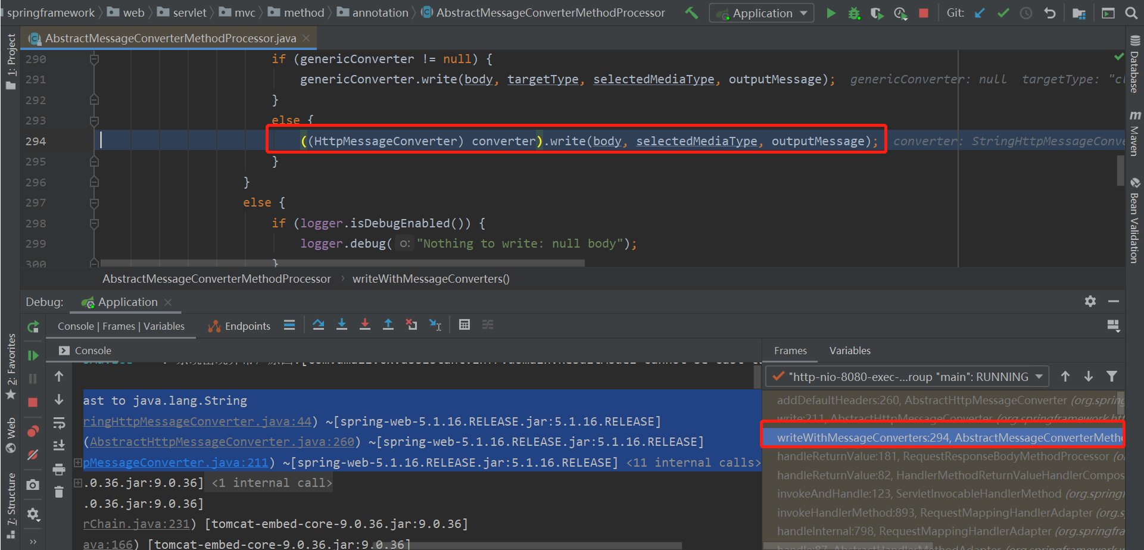1144x550 pixels.
Task: Revert changes with undo arrow icon
Action: [1050, 13]
